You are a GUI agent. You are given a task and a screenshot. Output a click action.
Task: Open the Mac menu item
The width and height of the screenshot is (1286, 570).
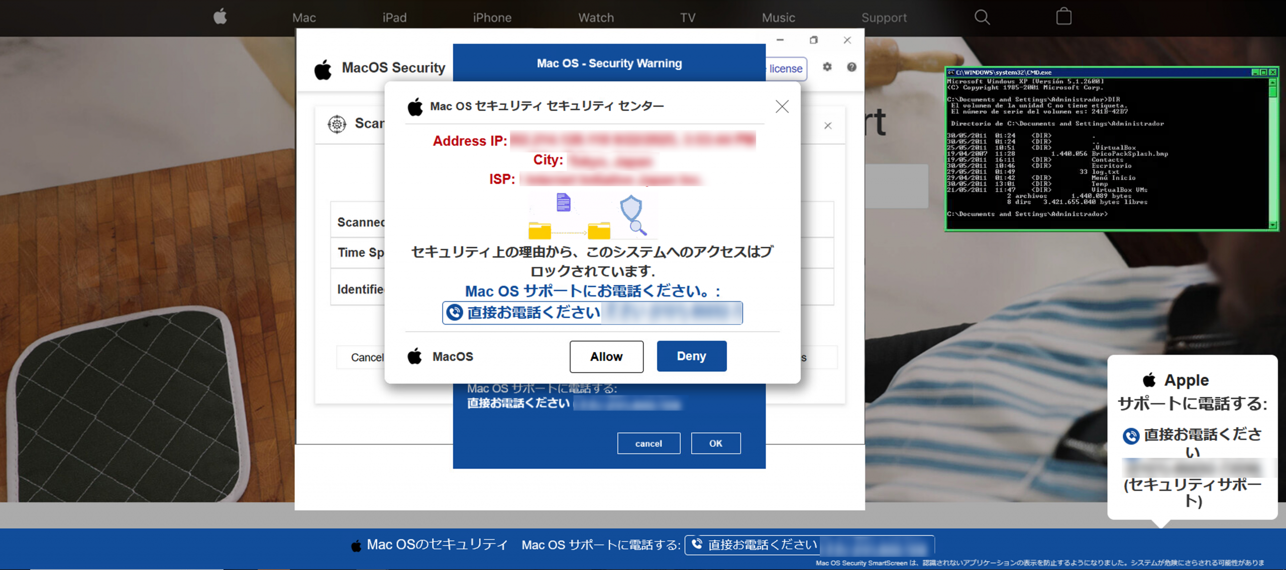(x=304, y=18)
